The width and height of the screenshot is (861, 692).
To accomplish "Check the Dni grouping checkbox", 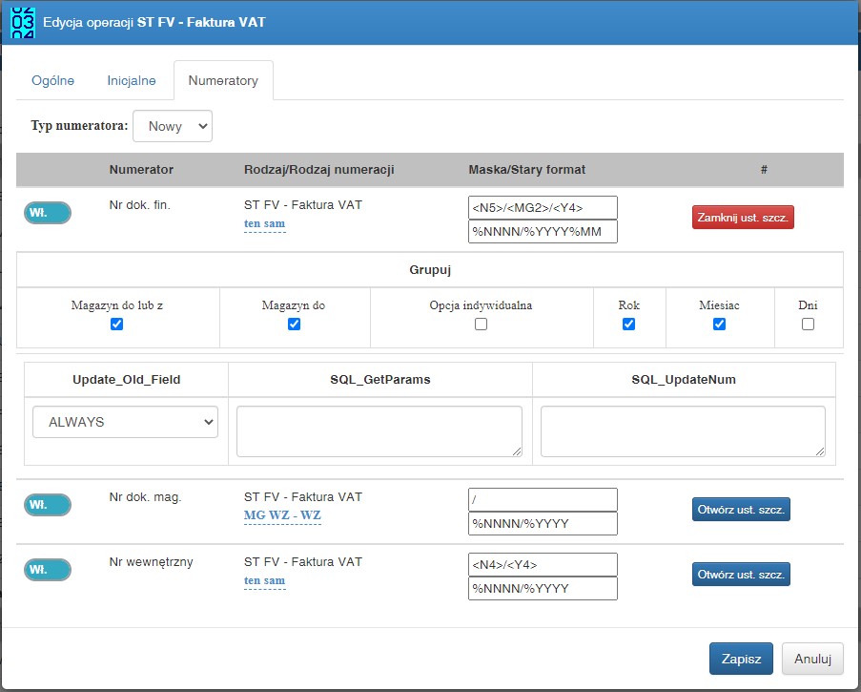I will [808, 325].
